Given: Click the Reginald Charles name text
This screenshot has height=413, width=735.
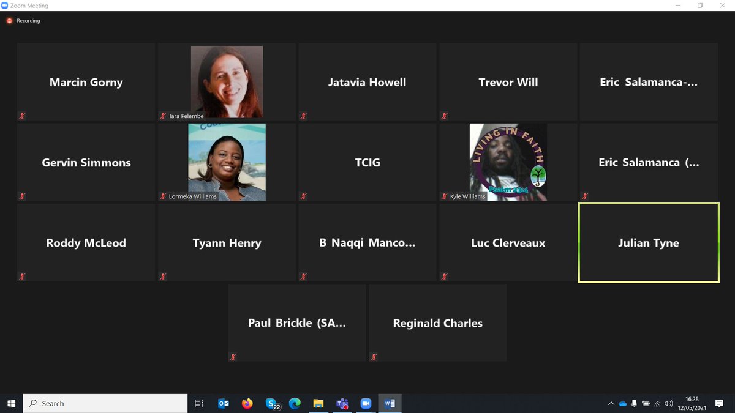Looking at the screenshot, I should pyautogui.click(x=438, y=323).
